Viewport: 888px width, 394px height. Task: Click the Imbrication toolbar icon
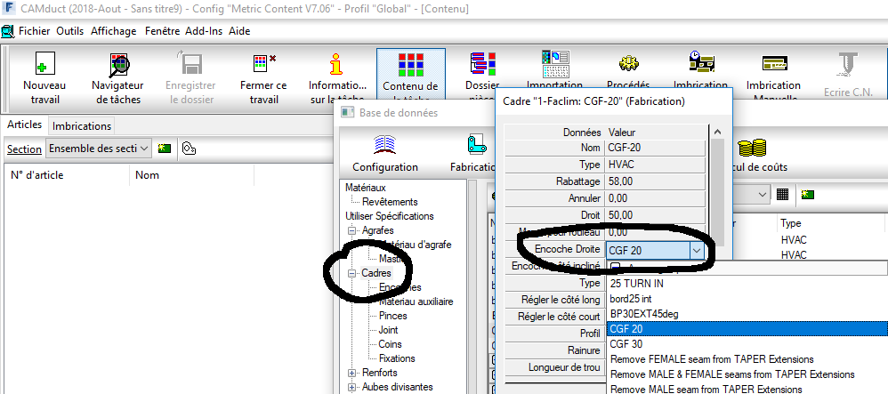click(x=701, y=62)
